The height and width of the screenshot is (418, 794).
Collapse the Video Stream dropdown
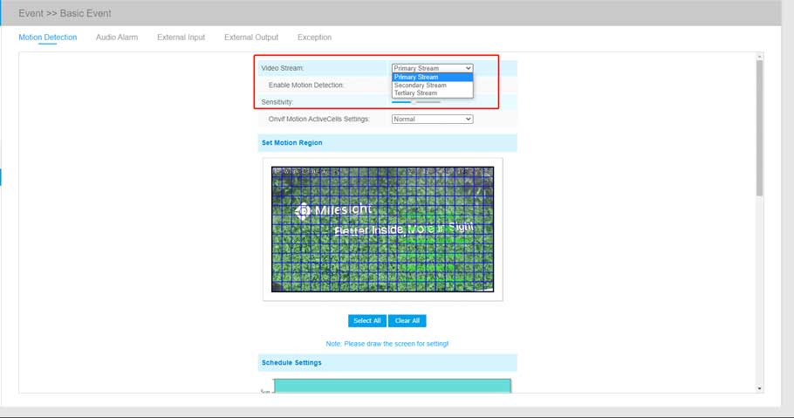pos(432,68)
